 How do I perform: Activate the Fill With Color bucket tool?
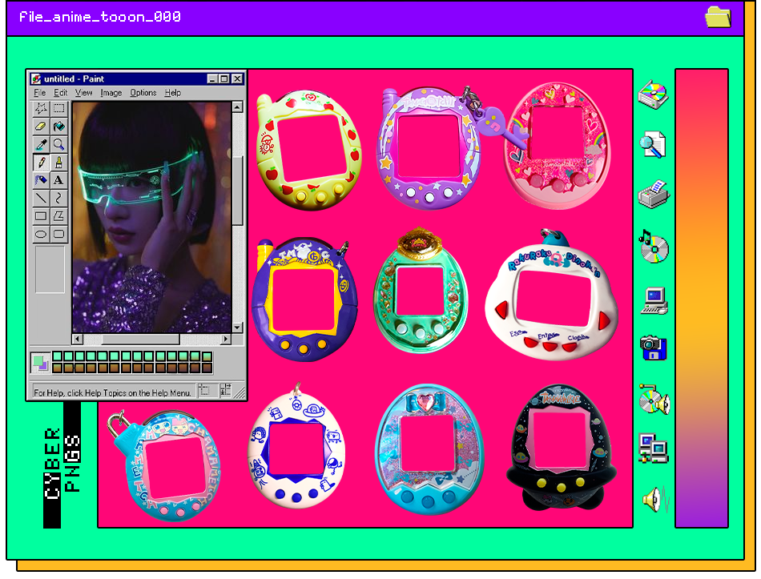(58, 127)
